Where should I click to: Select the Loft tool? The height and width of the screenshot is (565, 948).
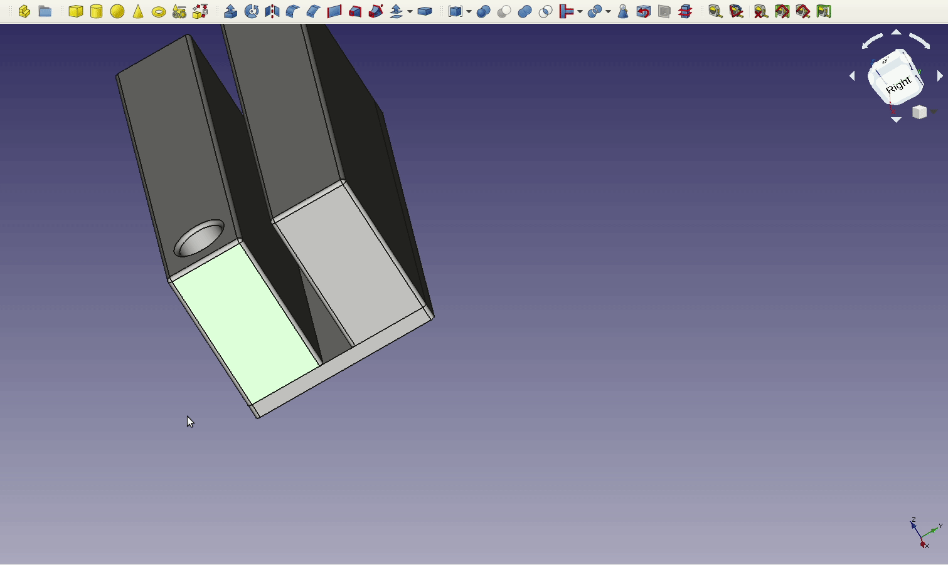pyautogui.click(x=355, y=11)
